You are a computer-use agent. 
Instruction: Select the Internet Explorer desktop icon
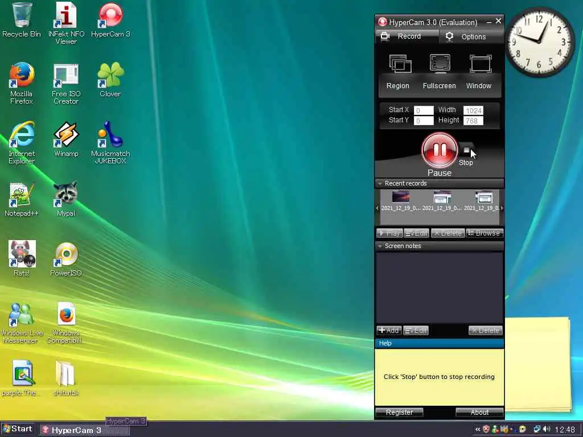(22, 143)
